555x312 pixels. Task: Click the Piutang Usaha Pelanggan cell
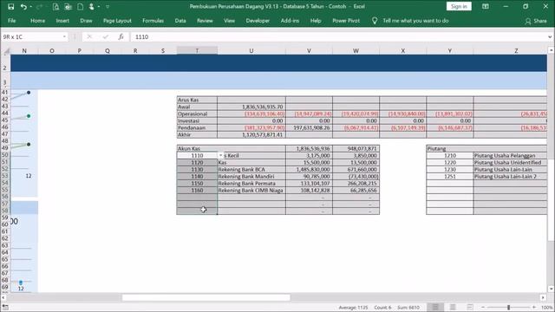pyautogui.click(x=510, y=155)
